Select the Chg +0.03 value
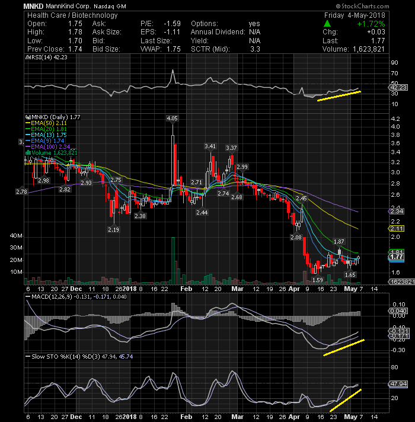The height and width of the screenshot is (422, 415). click(x=376, y=32)
